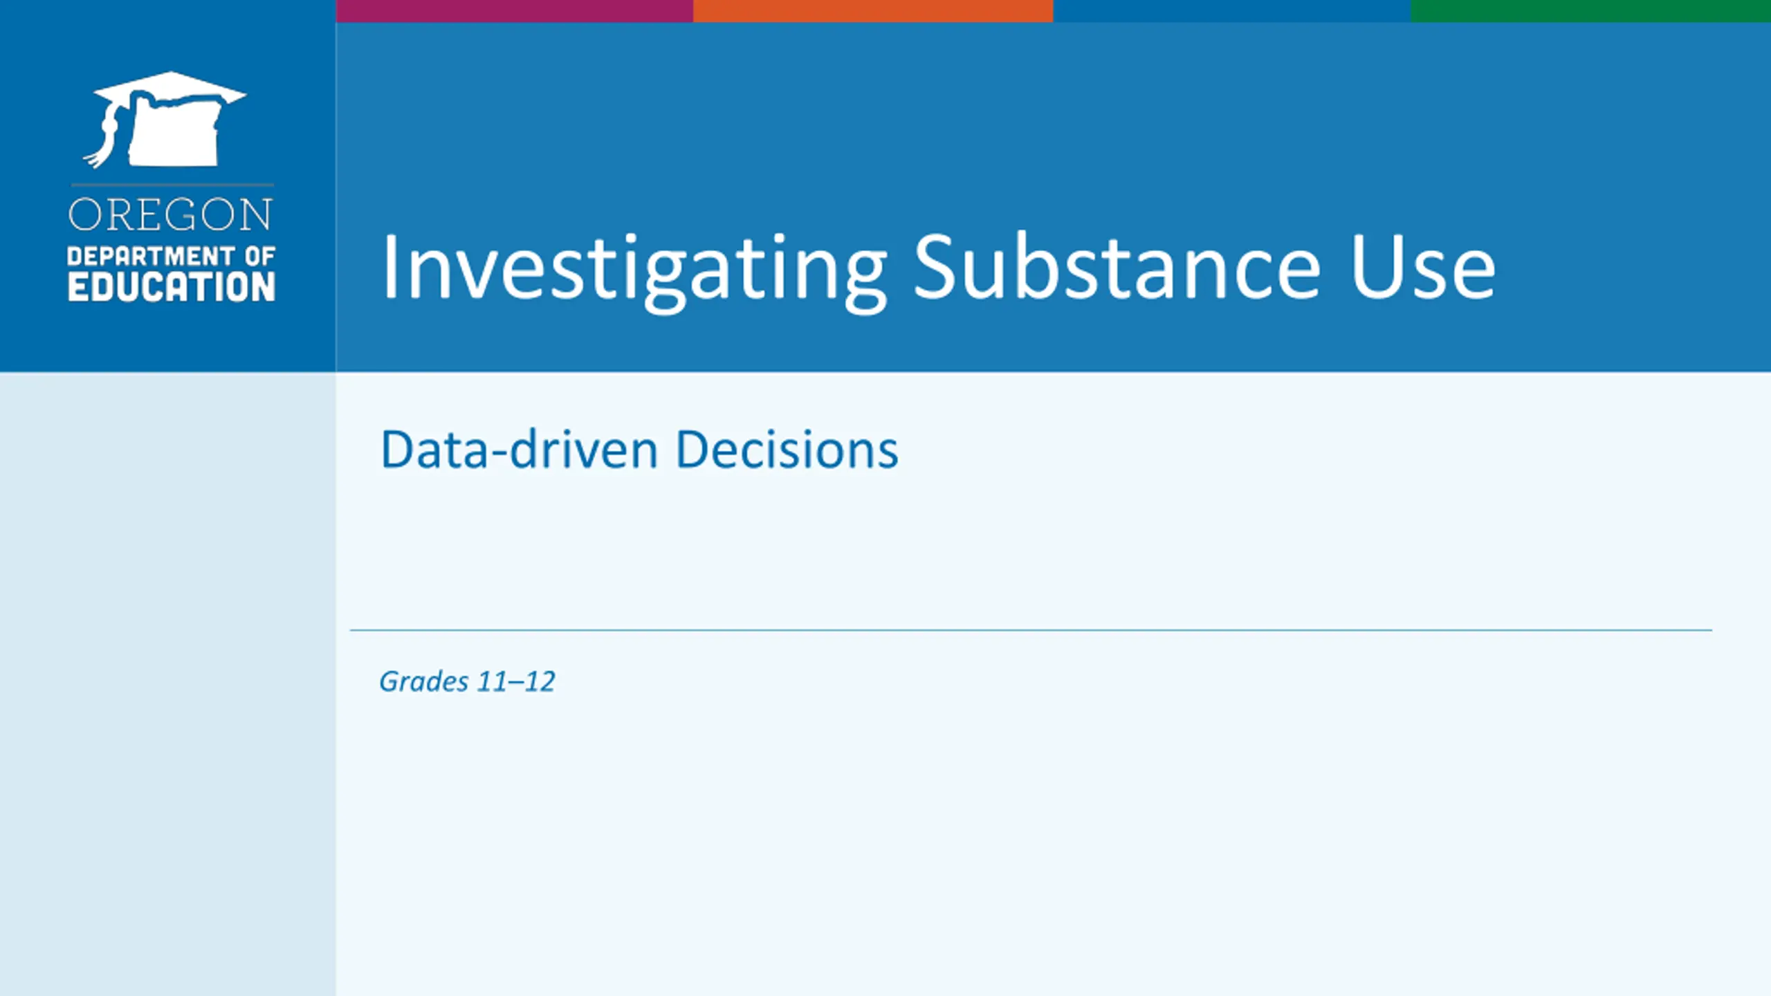Click the light blue left sidebar panel
This screenshot has height=996, width=1771.
[x=168, y=684]
